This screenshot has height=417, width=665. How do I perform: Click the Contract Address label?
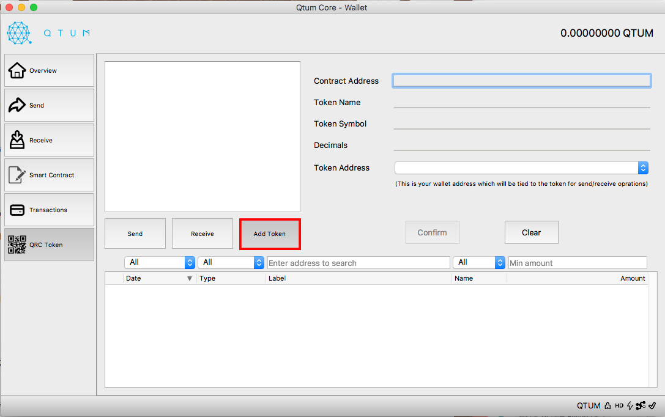346,81
